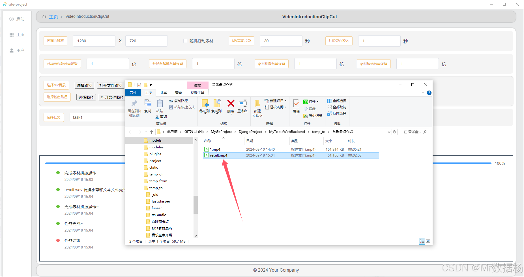Click 打开文件路径 beside 选择输出路径

point(112,97)
